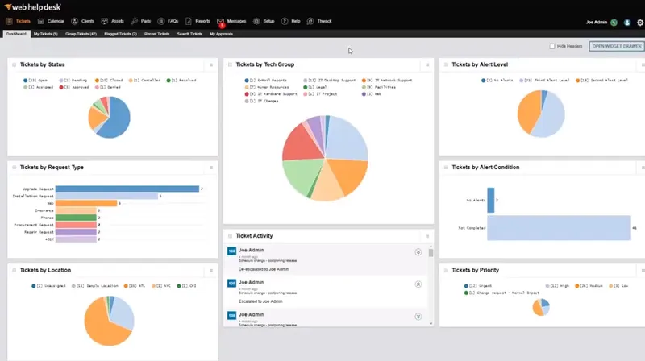Click the web help desk logo
Viewport: 645px width, 361px height.
pos(32,7)
